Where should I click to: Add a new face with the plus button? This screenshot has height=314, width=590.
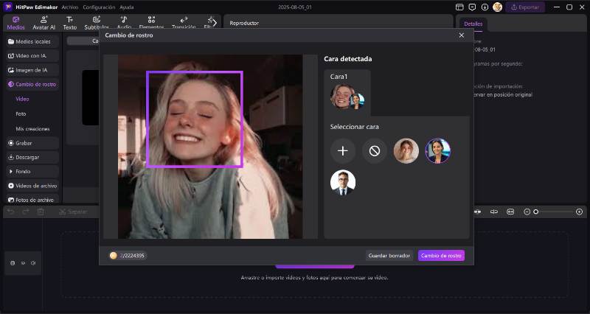342,151
